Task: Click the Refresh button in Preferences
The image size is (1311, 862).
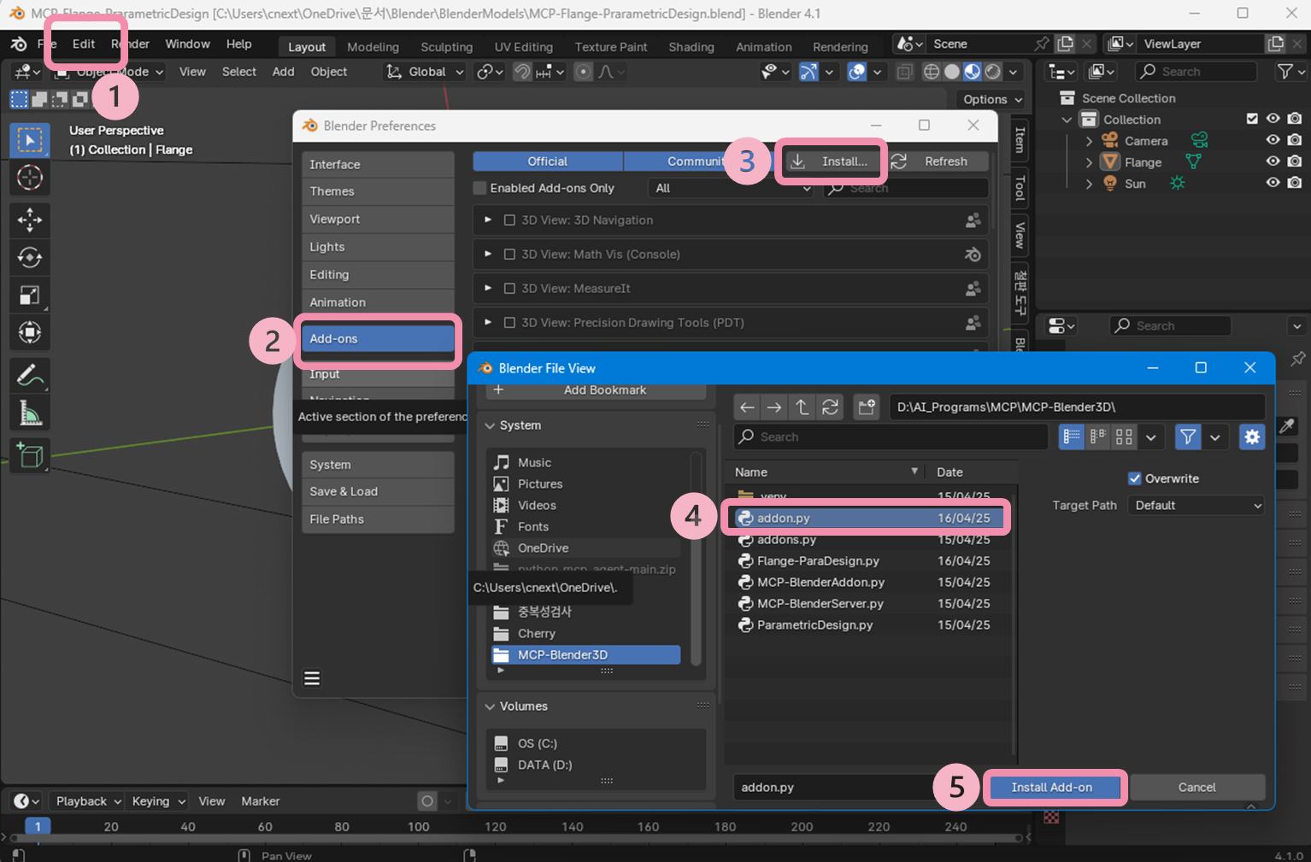Action: coord(937,161)
